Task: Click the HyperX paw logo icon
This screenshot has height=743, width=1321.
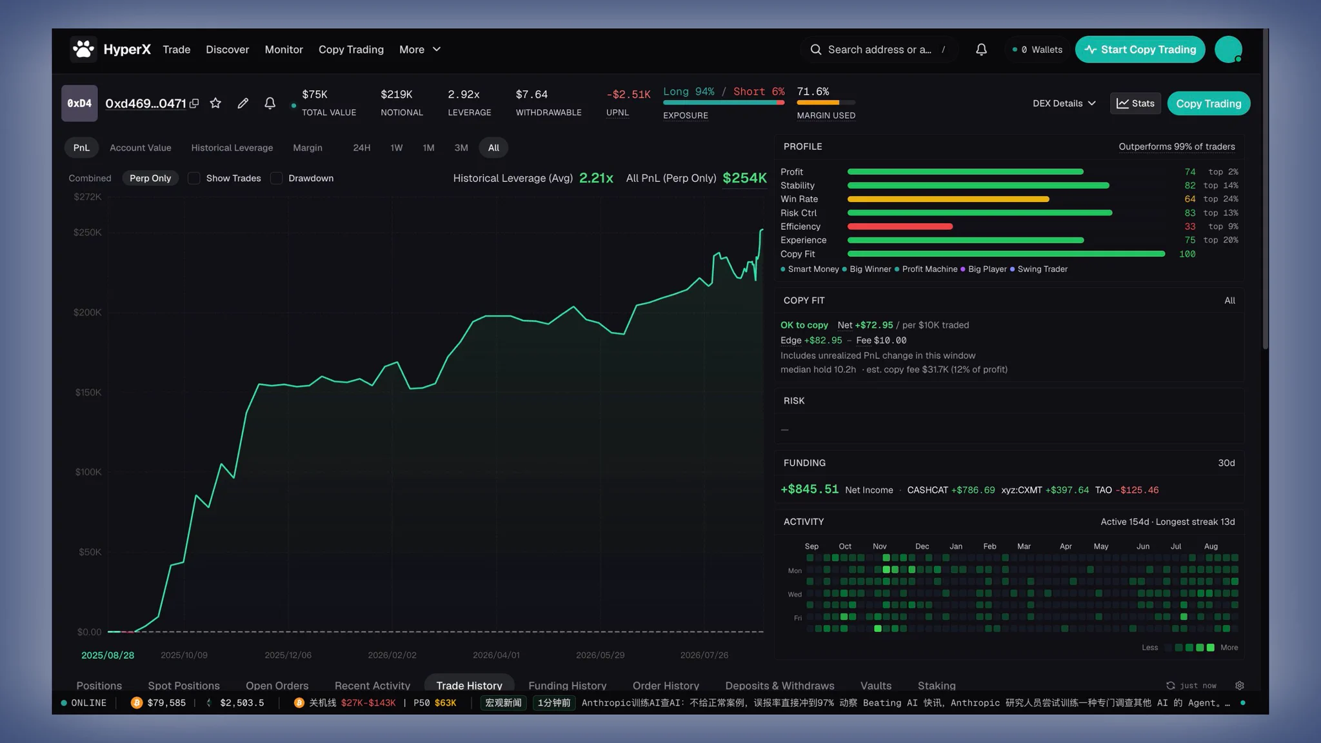Action: (x=83, y=49)
